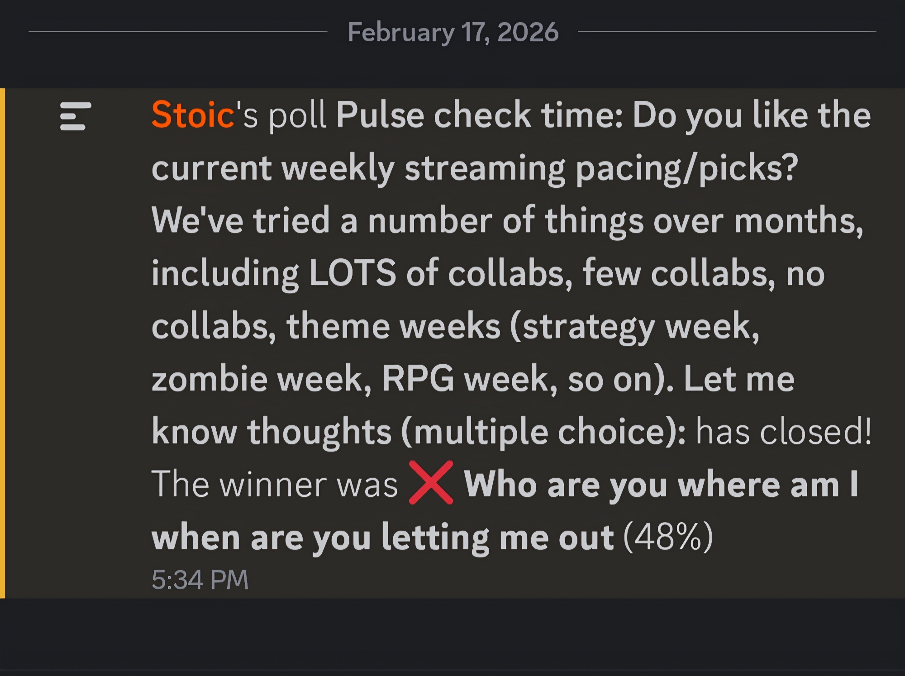Click the 'The winner was' text
This screenshot has width=905, height=676.
(x=274, y=485)
